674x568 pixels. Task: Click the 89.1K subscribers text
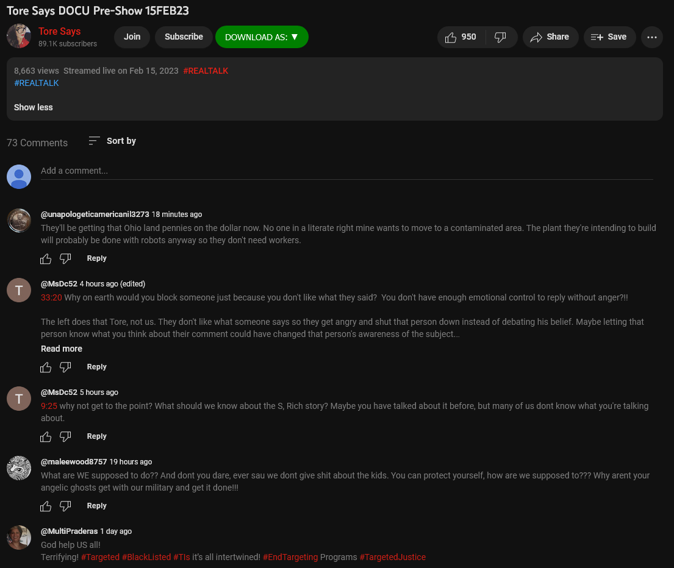click(x=68, y=44)
